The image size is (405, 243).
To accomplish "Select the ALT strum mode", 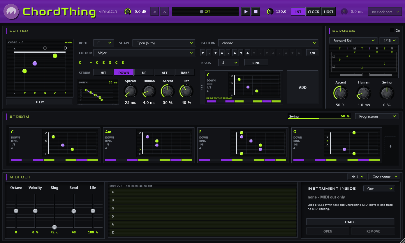I will pos(165,72).
